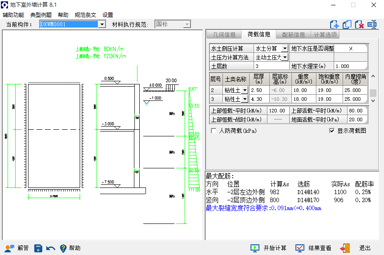Click the 结果查看 button label

point(320,248)
